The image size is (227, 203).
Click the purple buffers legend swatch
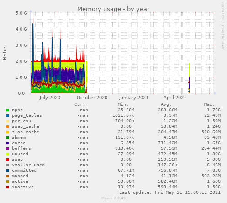8,148
